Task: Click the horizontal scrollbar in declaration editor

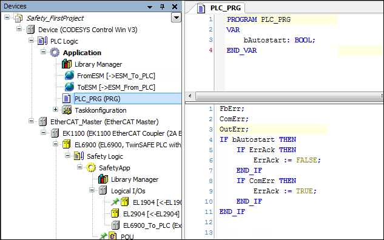Action: pos(289,96)
